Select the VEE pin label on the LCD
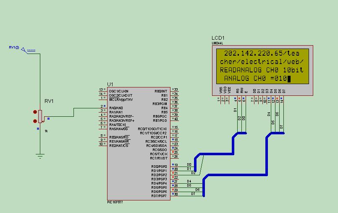The height and width of the screenshot is (213, 338). pos(229,90)
